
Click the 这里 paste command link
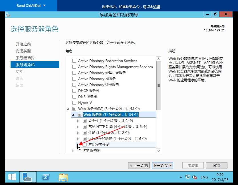(157, 7)
